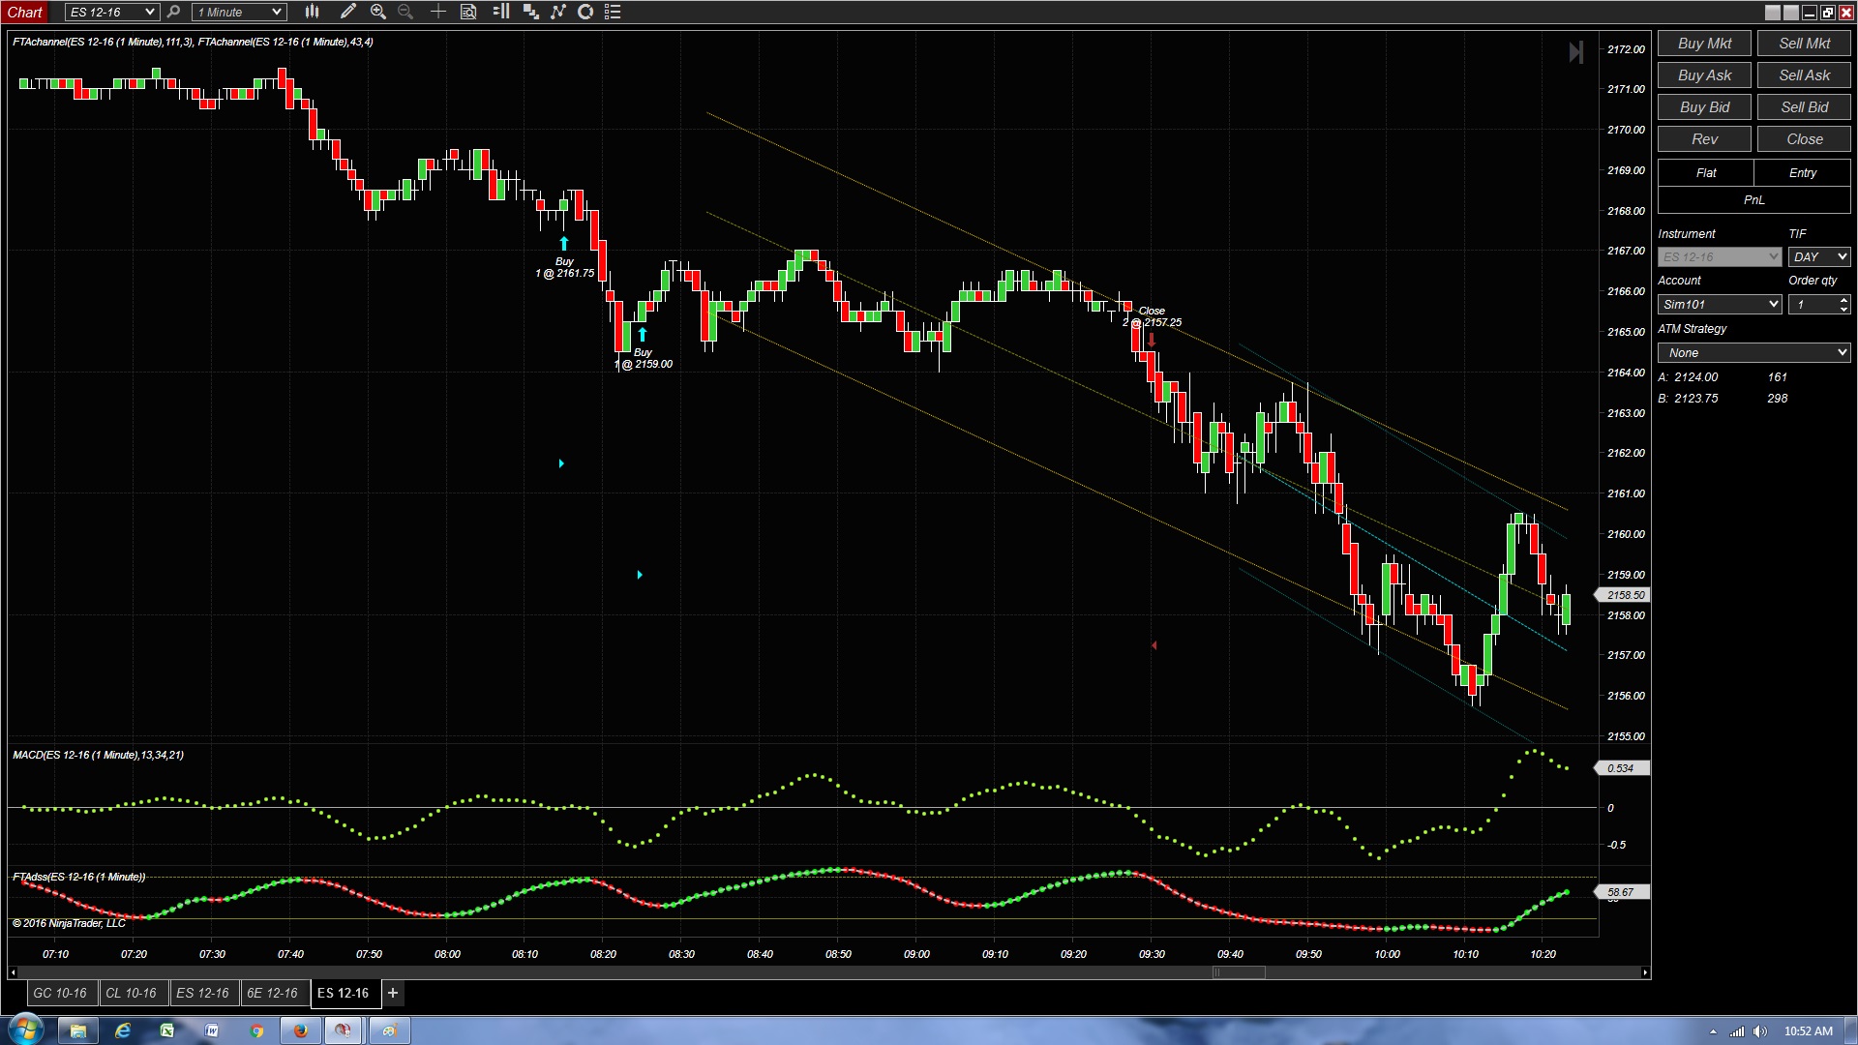The height and width of the screenshot is (1045, 1858).
Task: Click the horizontal chart scrollbar thumb
Action: (1239, 972)
